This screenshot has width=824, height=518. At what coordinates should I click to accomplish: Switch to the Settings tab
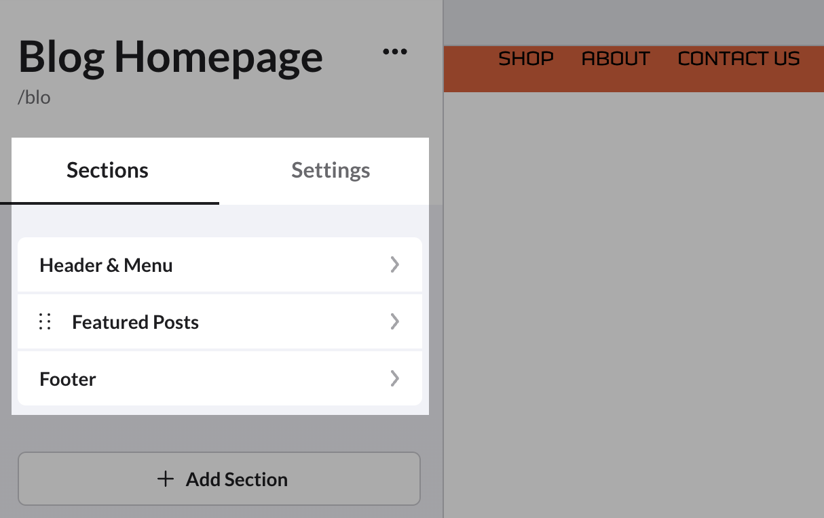331,170
